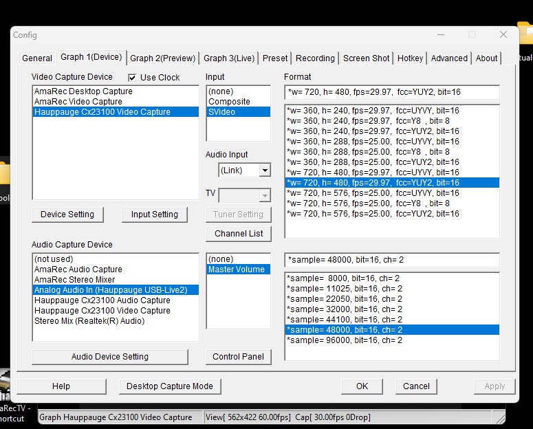Image resolution: width=533 pixels, height=429 pixels.
Task: Open the Audio Input (Link) dropdown
Action: [265, 170]
